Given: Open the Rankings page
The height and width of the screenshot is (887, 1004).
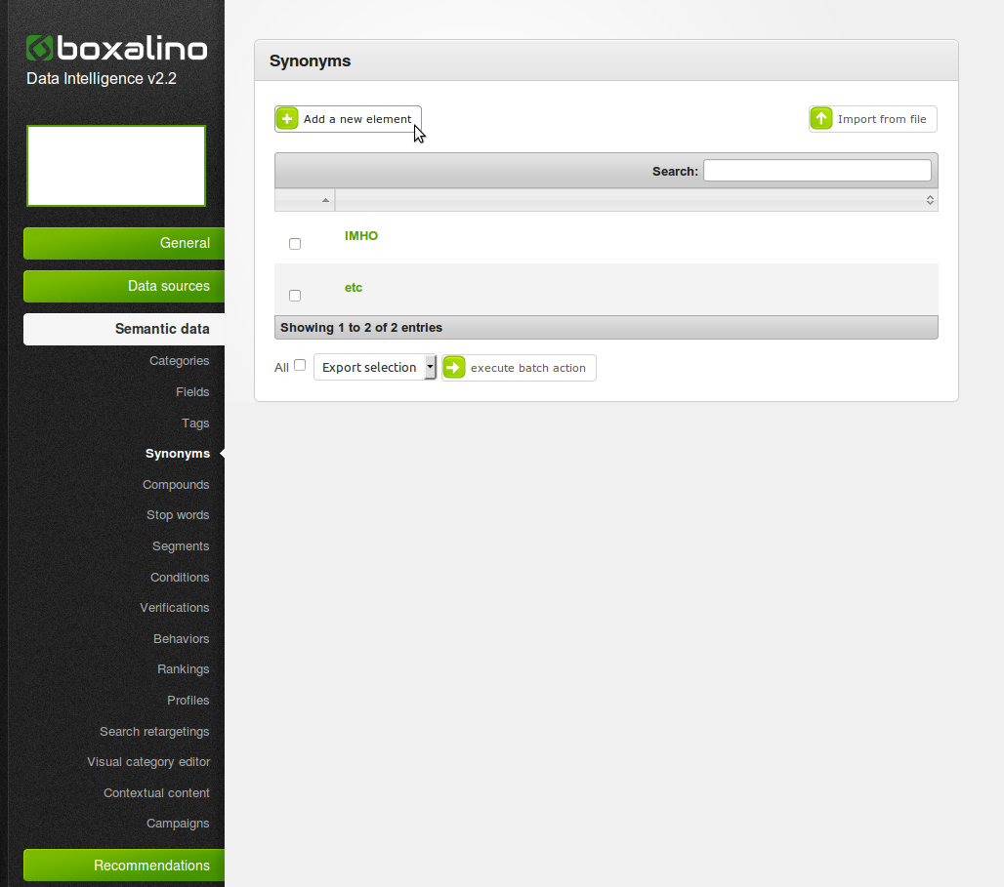Looking at the screenshot, I should pos(184,669).
